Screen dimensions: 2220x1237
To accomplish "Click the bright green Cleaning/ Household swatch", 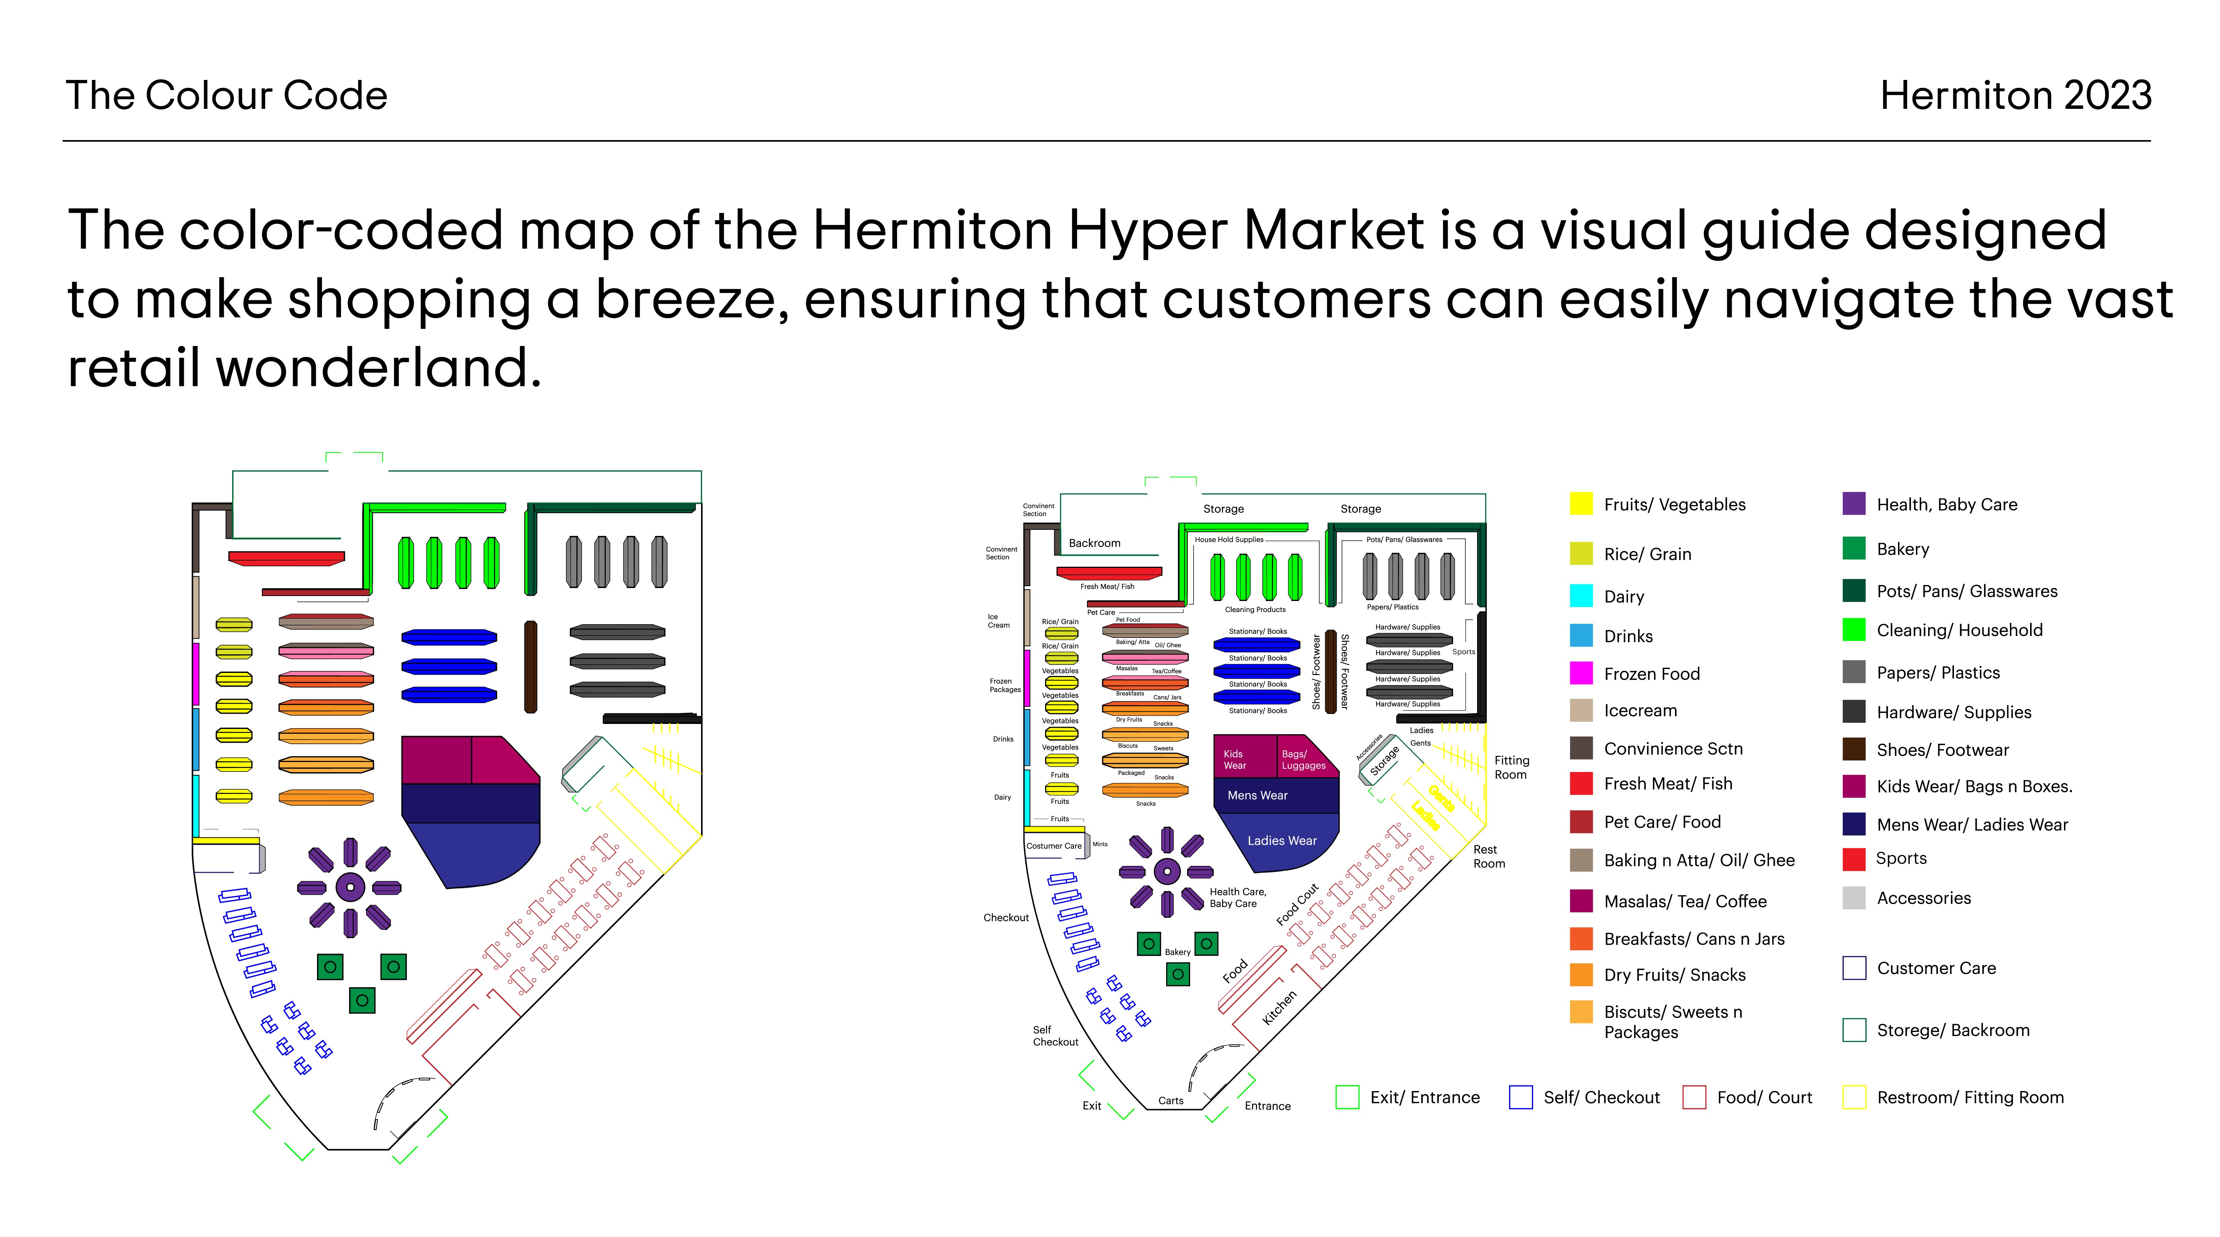I will (x=1854, y=629).
